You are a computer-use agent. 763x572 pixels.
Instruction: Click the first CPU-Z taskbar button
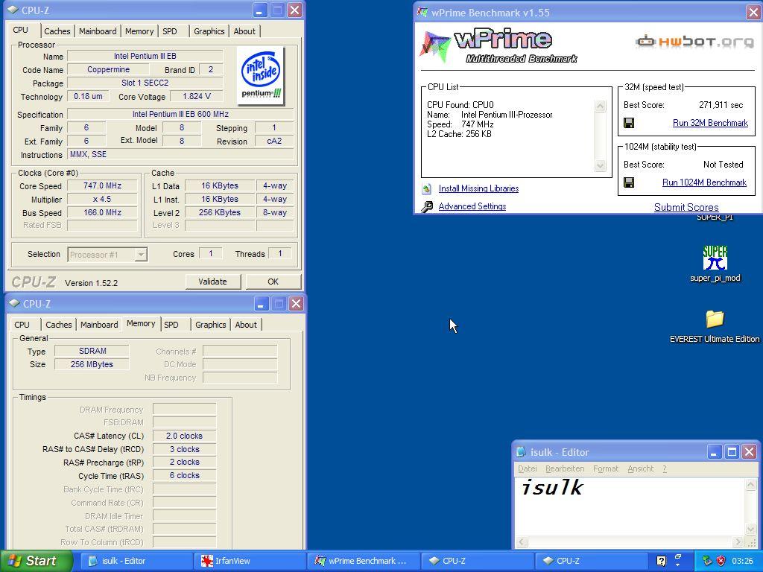[478, 561]
